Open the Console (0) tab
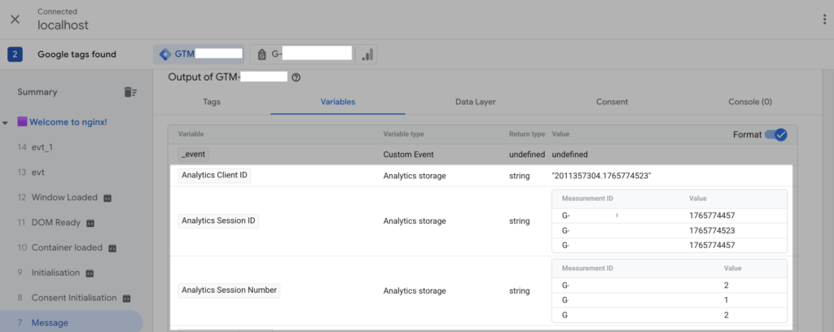The height and width of the screenshot is (332, 834). click(x=749, y=102)
